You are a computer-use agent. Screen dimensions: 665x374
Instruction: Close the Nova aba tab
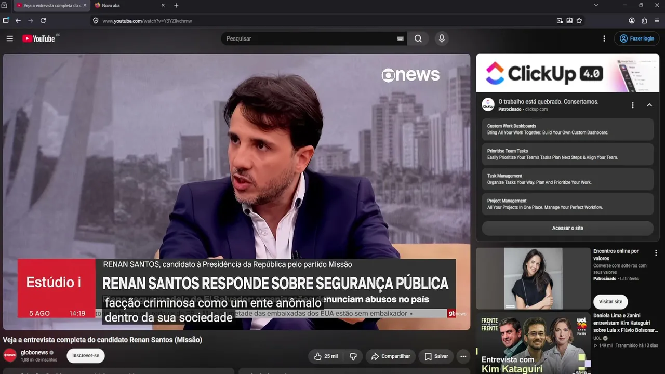tap(163, 5)
